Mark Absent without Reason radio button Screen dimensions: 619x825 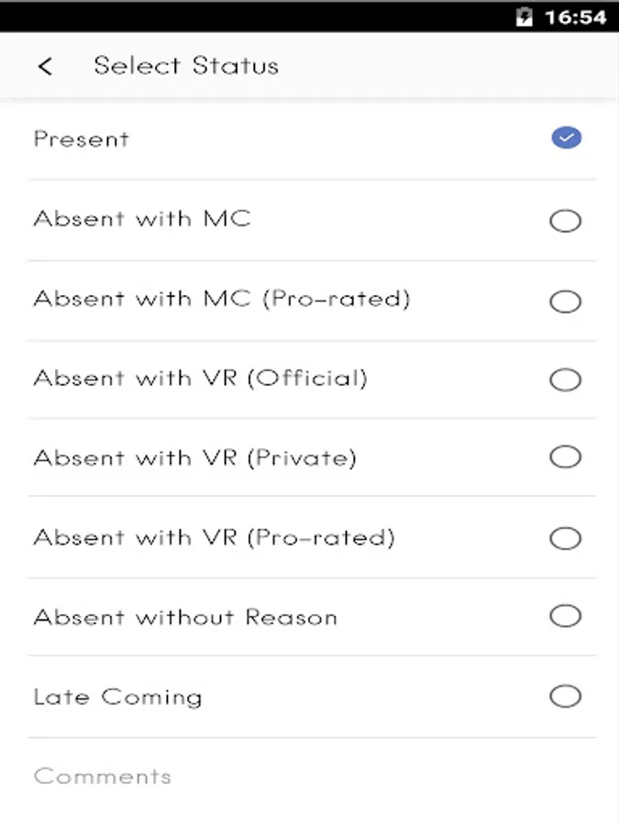(x=565, y=616)
